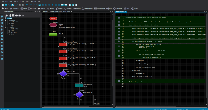Open help with the question mark icon
The width and height of the screenshot is (208, 110).
35,5
